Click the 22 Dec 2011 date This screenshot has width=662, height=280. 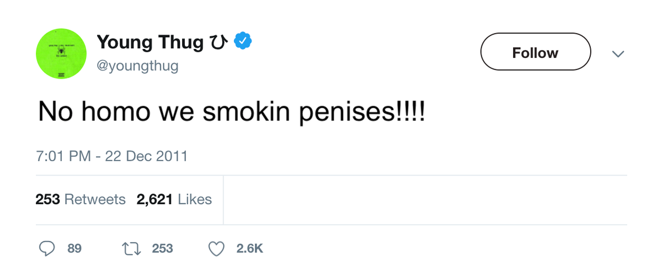coord(146,156)
